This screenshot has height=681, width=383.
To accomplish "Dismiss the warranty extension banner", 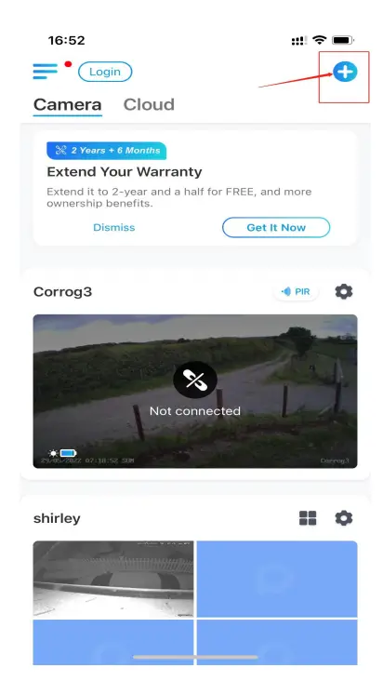I will coord(114,228).
